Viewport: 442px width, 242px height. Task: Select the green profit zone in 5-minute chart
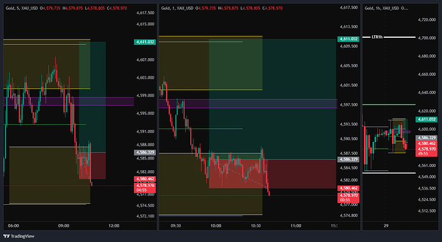(92, 97)
